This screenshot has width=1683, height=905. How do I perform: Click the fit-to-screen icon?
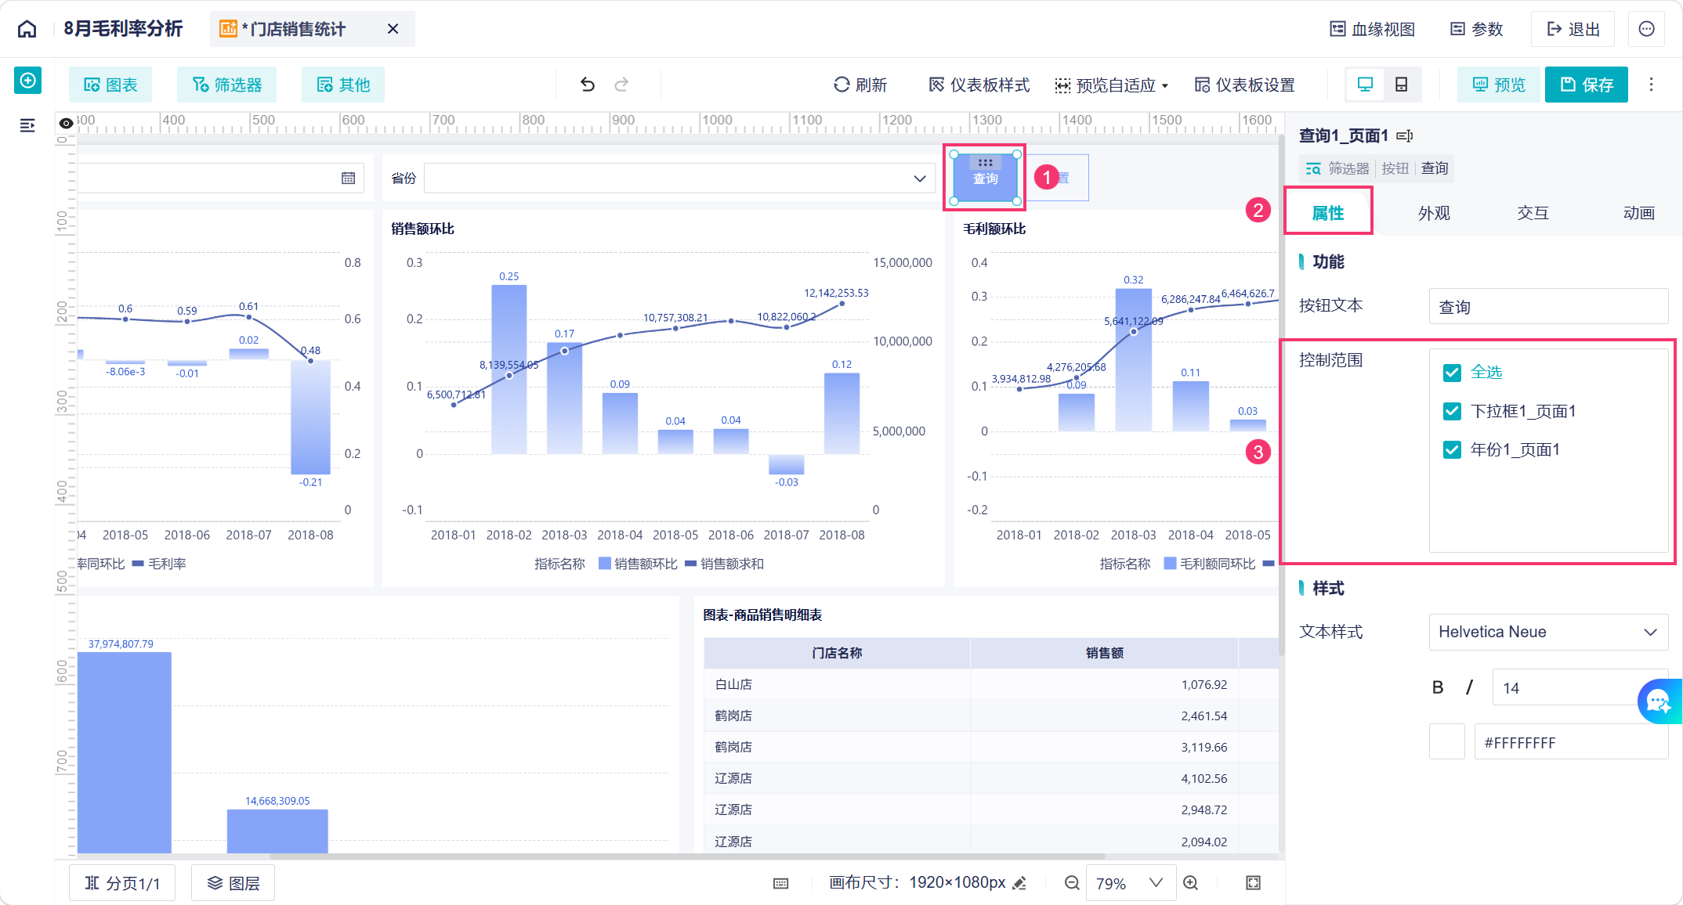coord(1254,883)
